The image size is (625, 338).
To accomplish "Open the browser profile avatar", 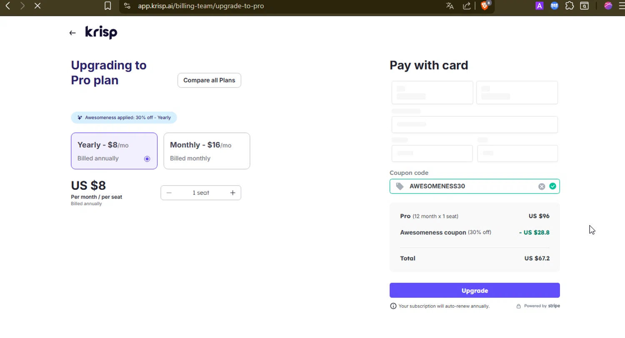I will tap(608, 6).
